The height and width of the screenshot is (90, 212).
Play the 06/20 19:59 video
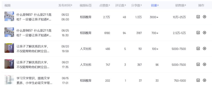(204, 48)
